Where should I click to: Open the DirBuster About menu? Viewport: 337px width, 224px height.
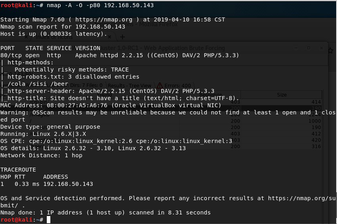(15, 59)
